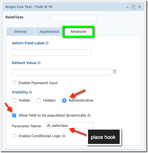The height and width of the screenshot is (153, 148).
Task: Uncheck Allow field to be populated dynamically
Action: tap(14, 115)
